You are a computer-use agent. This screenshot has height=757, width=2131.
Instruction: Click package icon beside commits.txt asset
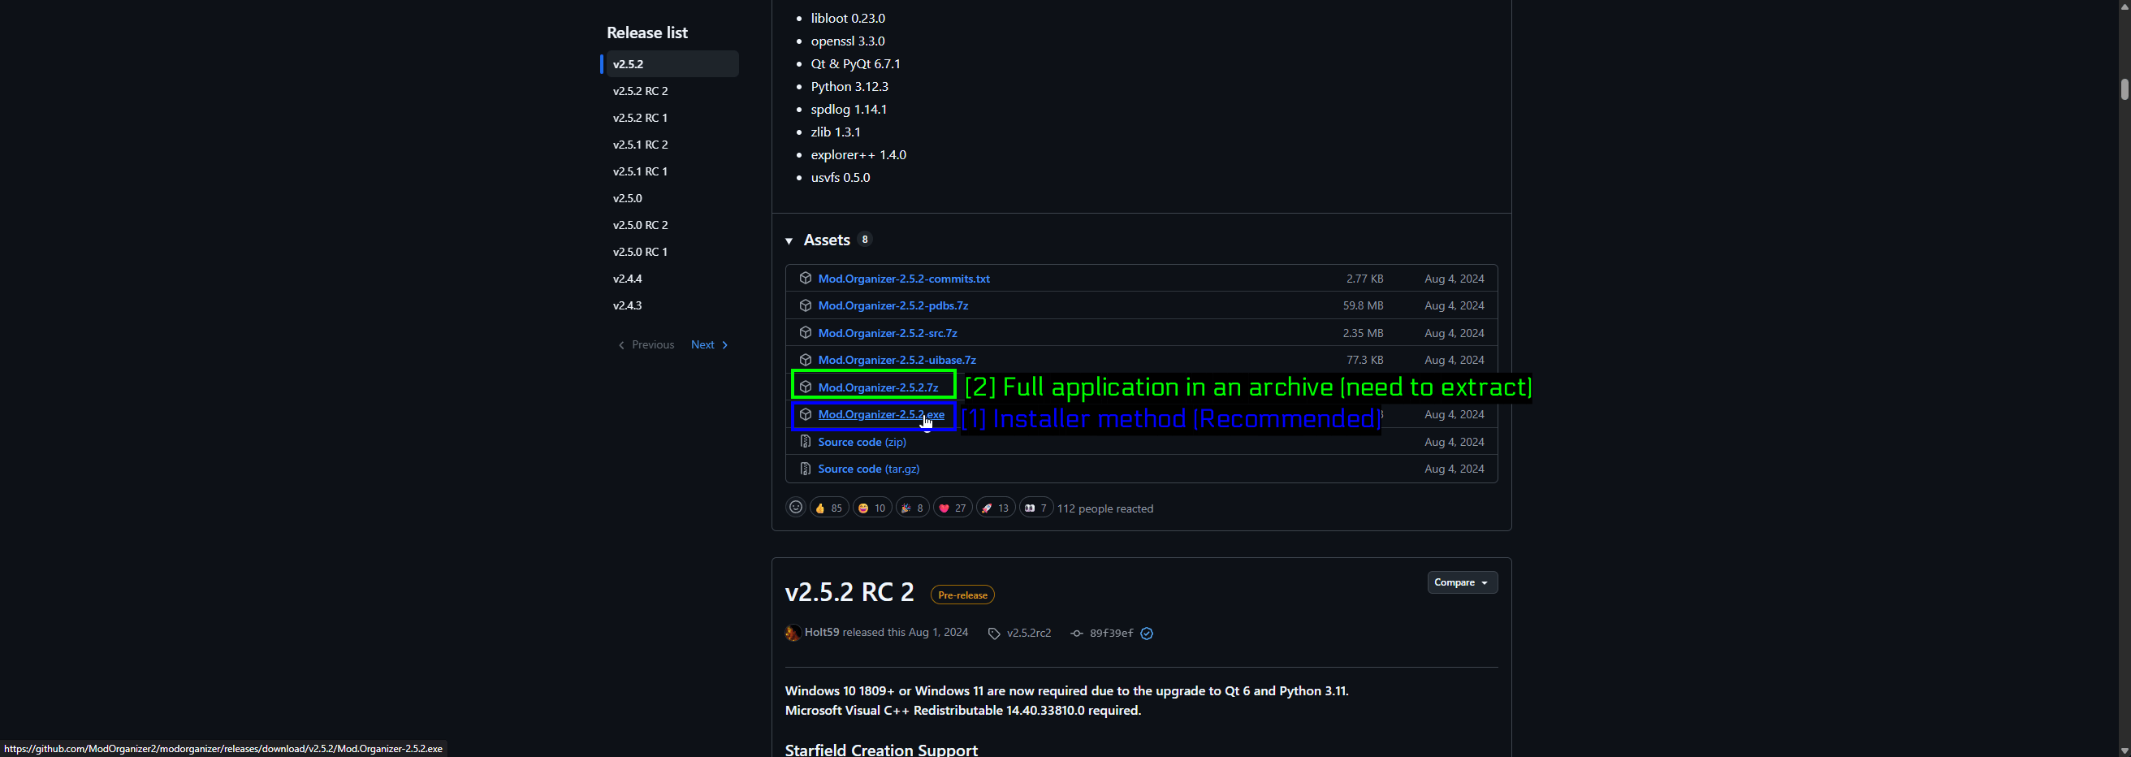pyautogui.click(x=805, y=279)
